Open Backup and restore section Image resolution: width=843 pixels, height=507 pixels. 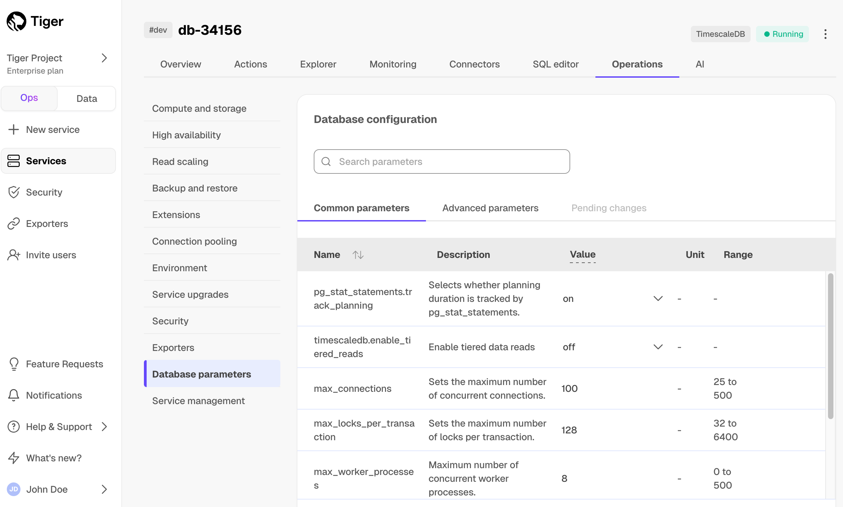[x=194, y=188]
